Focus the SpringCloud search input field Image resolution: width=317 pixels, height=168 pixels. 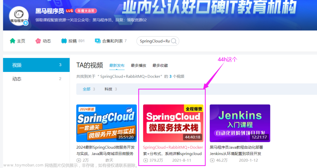coord(155,41)
